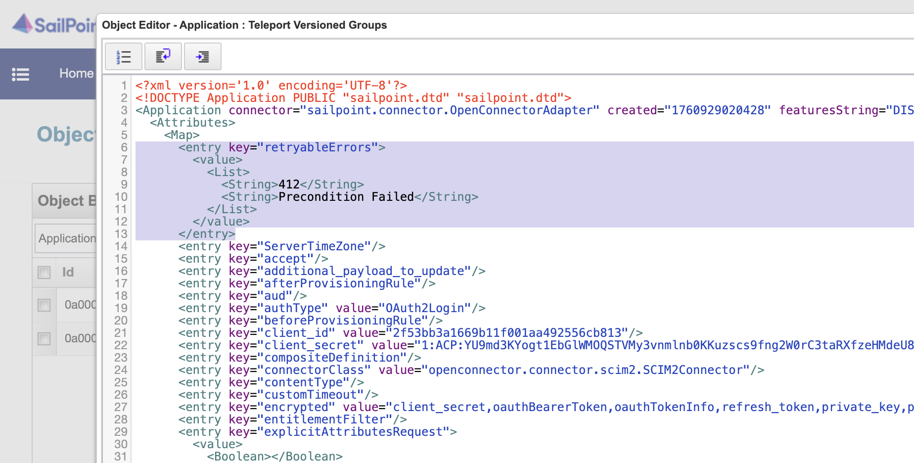The height and width of the screenshot is (463, 914).
Task: Apply auto-indent formatting to the XML
Action: pyautogui.click(x=203, y=56)
